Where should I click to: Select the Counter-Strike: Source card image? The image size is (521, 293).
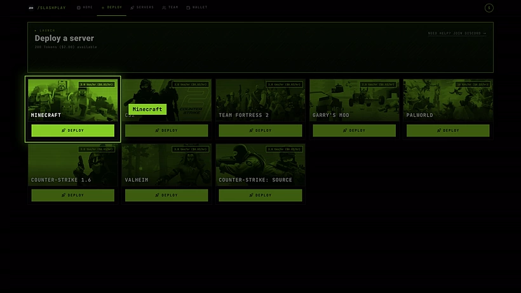point(260,165)
